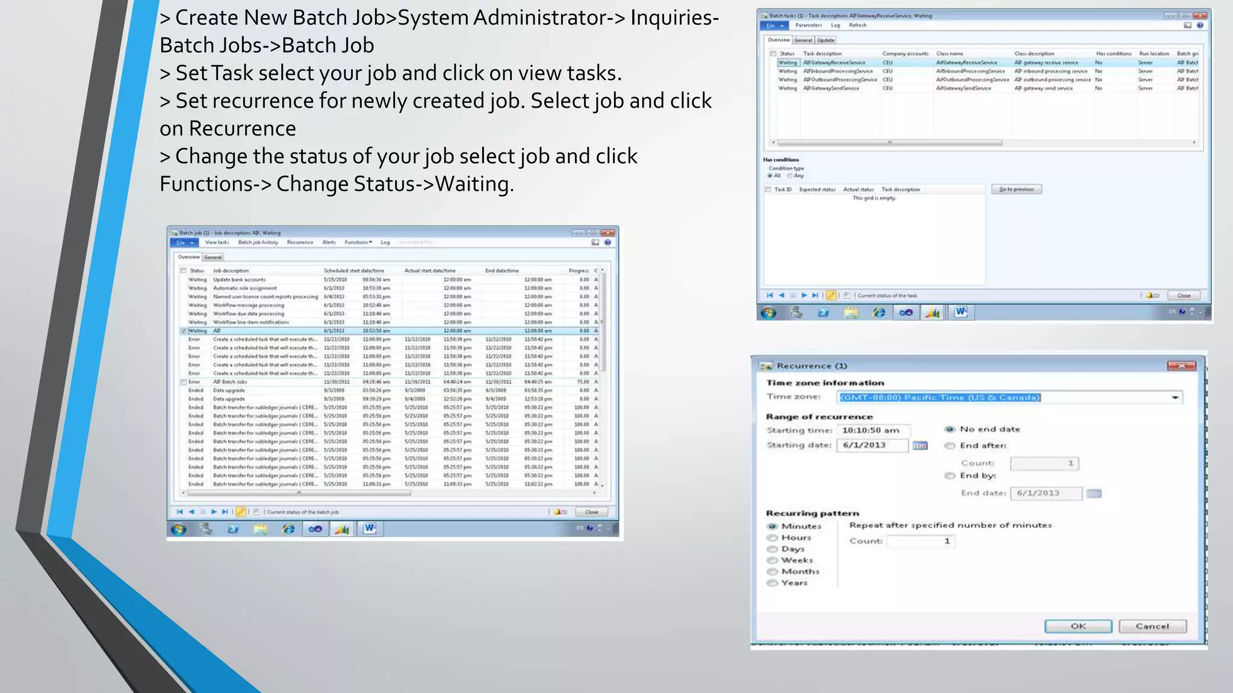This screenshot has width=1233, height=693.
Task: Jump to first record in Batch job window
Action: 179,512
